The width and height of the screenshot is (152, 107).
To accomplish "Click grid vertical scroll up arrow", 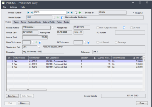I will tap(144, 57).
